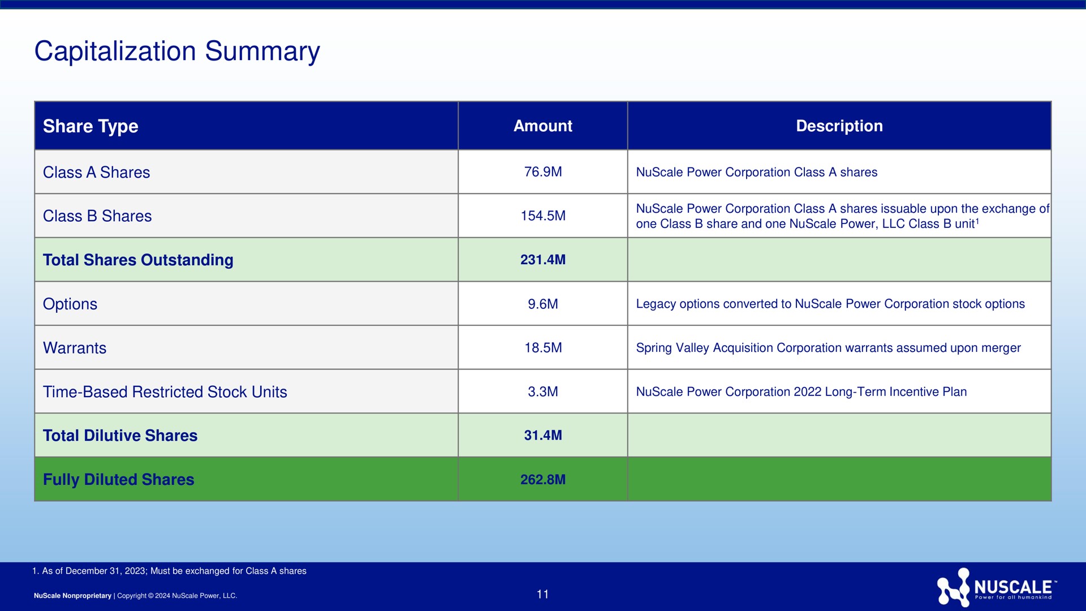
Task: Click the Spring Valley warrants description
Action: pyautogui.click(x=829, y=348)
